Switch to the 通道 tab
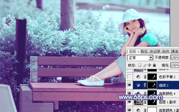Screen dimensions: 179x112 (175, 52)
